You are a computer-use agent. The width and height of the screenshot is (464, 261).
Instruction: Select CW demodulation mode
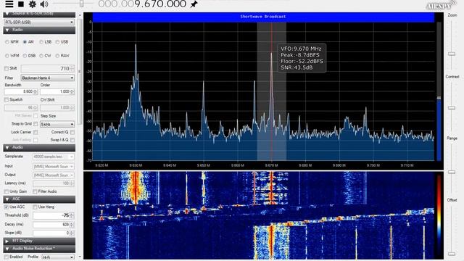tap(41, 56)
